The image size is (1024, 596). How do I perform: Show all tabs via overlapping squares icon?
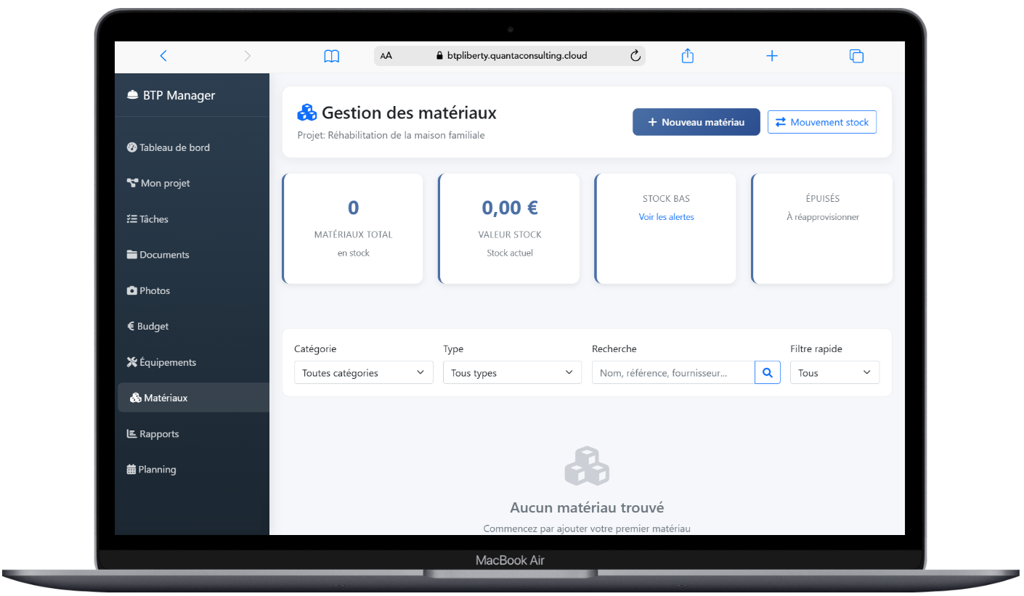[856, 56]
